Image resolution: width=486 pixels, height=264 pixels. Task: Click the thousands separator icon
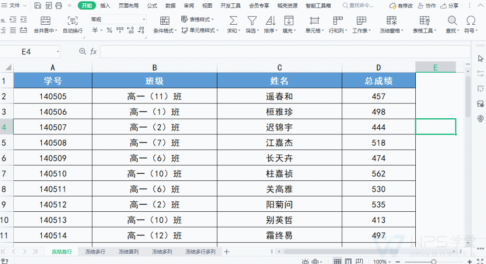pos(120,30)
